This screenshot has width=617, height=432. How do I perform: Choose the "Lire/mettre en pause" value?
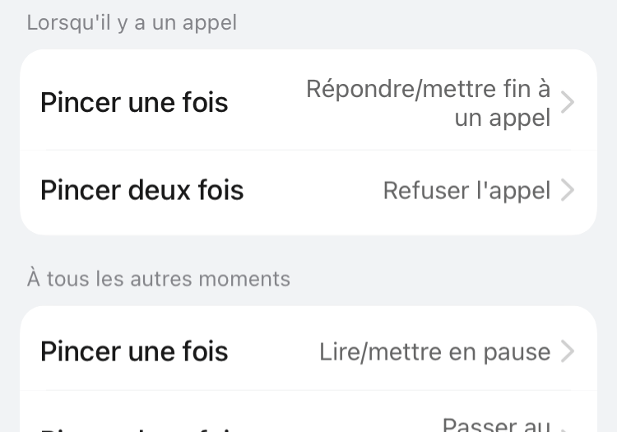434,352
